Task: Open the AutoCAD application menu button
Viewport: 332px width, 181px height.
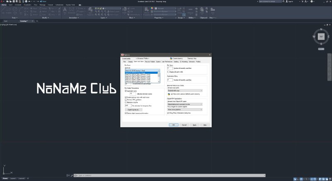Action: click(2, 2)
